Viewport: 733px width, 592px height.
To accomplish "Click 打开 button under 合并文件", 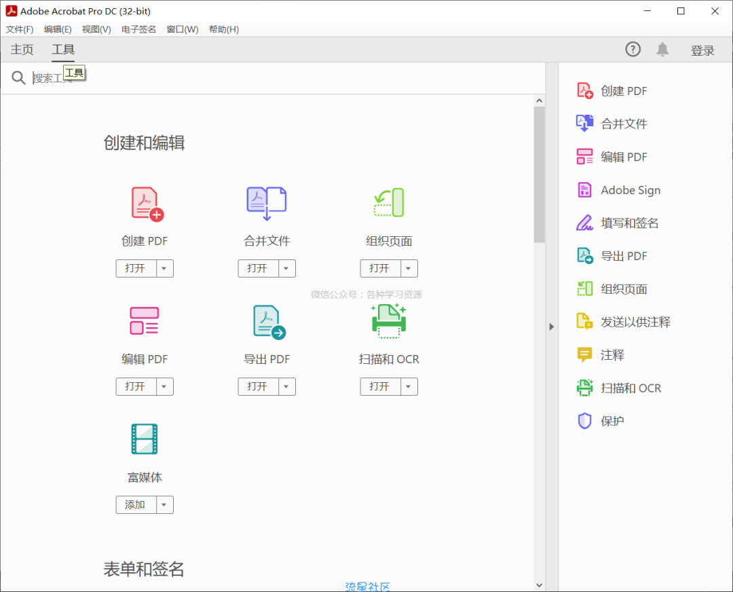I will [x=258, y=268].
